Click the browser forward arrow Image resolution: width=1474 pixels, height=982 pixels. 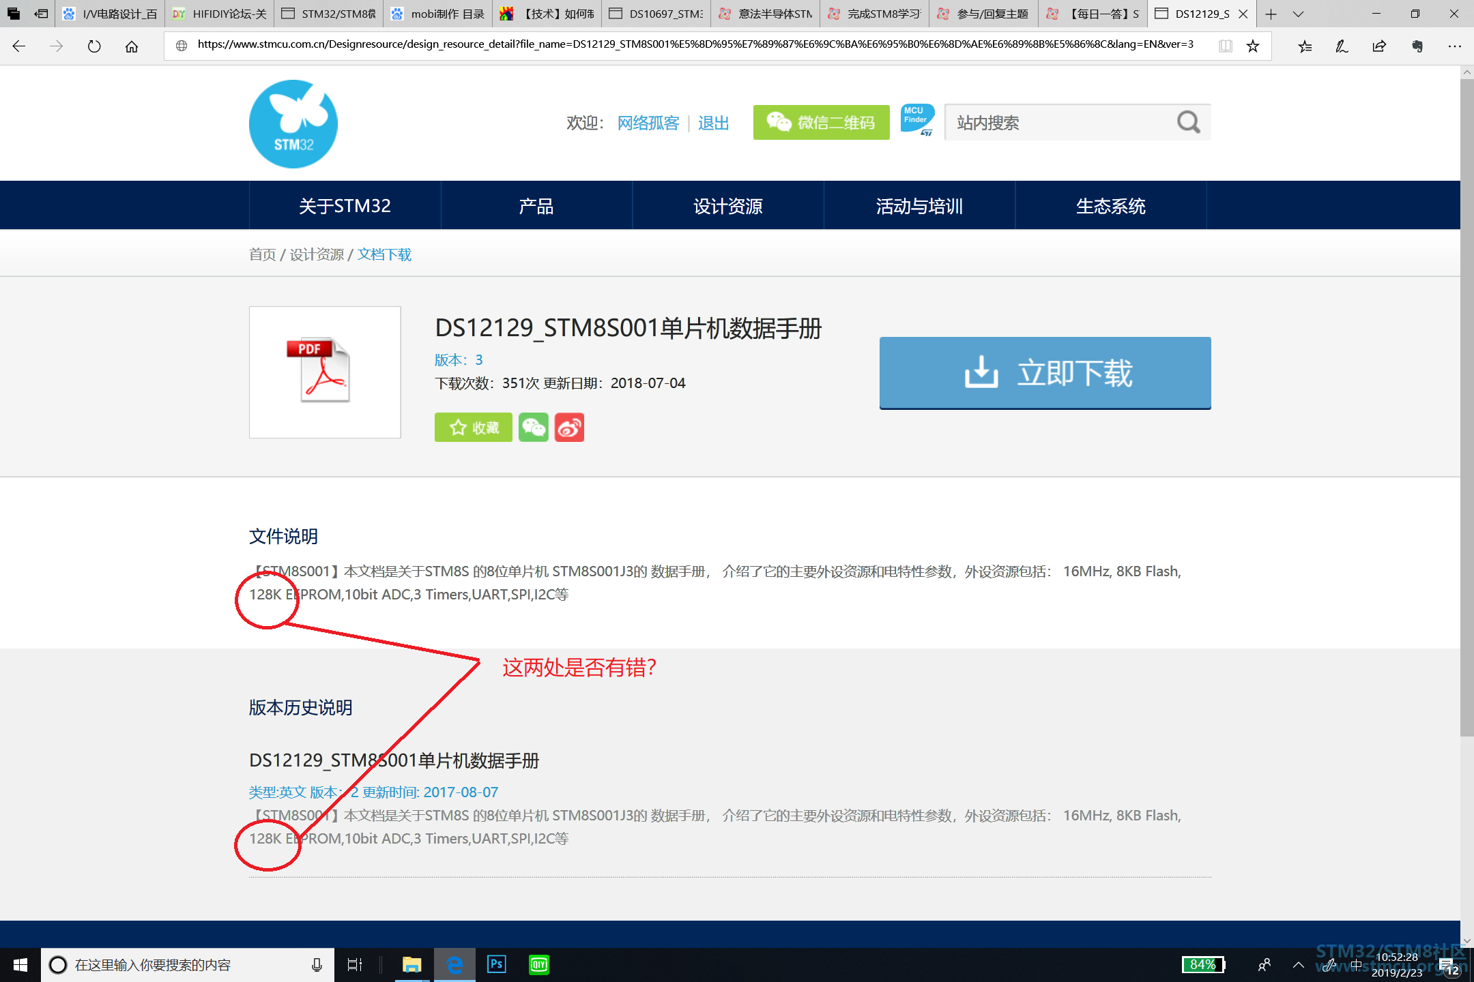tap(57, 46)
